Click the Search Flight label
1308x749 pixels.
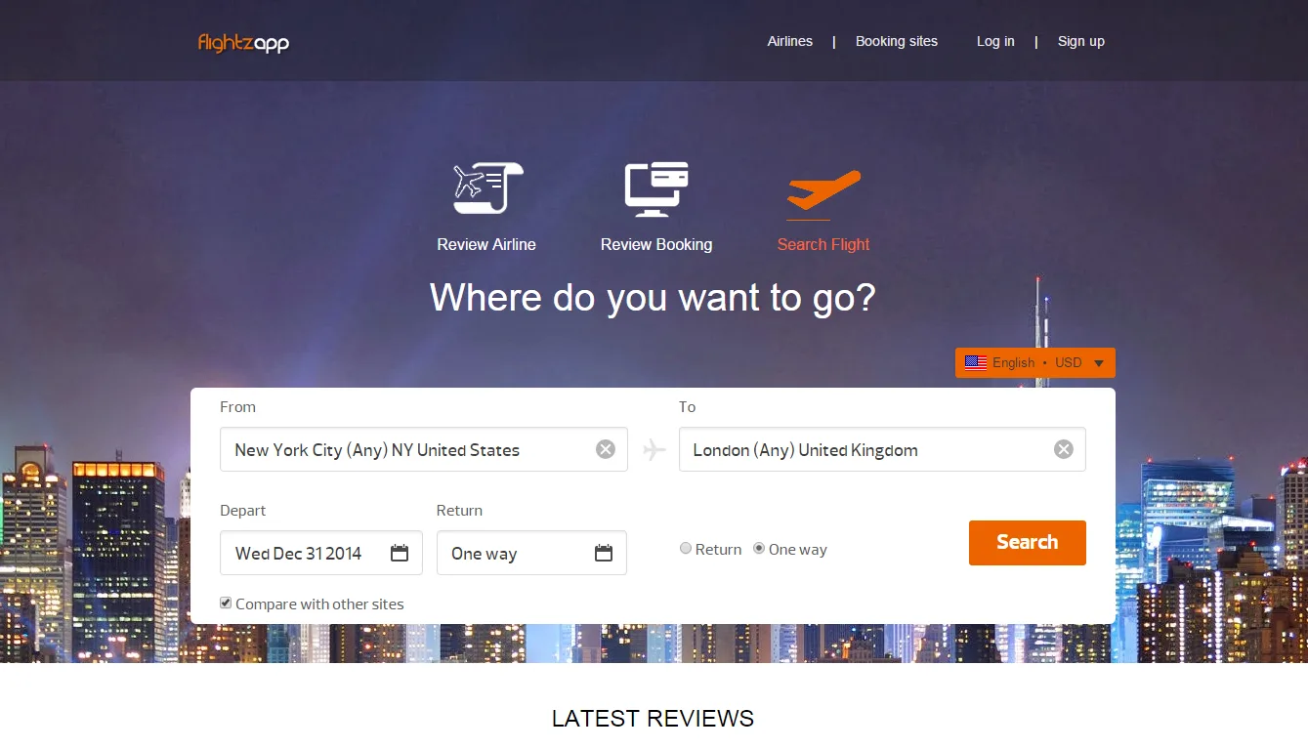point(823,244)
